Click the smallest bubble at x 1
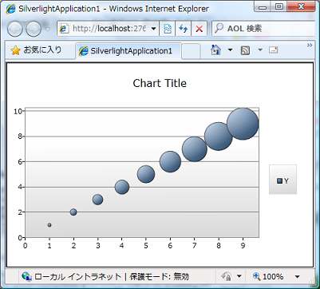The image size is (320, 289). coord(49,225)
